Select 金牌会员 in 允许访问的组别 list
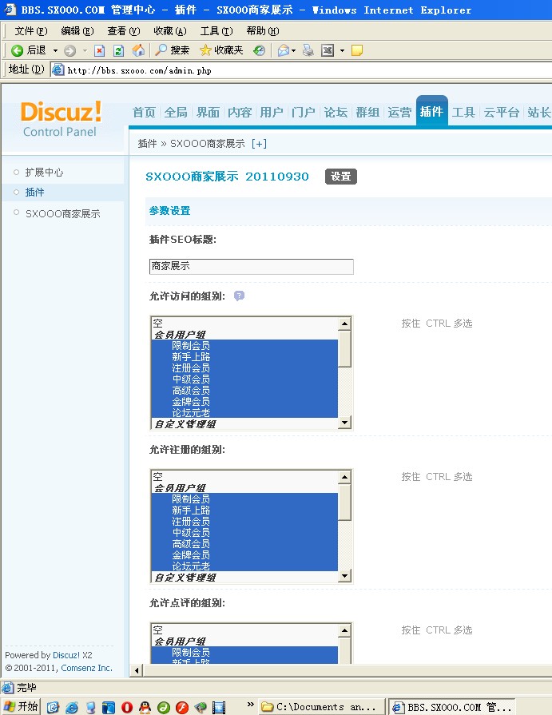The width and height of the screenshot is (552, 715). [244, 402]
